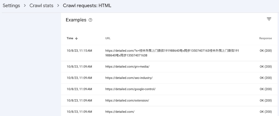This screenshot has width=279, height=116.
Task: Open the seo-industry URL row
Action: (x=169, y=78)
